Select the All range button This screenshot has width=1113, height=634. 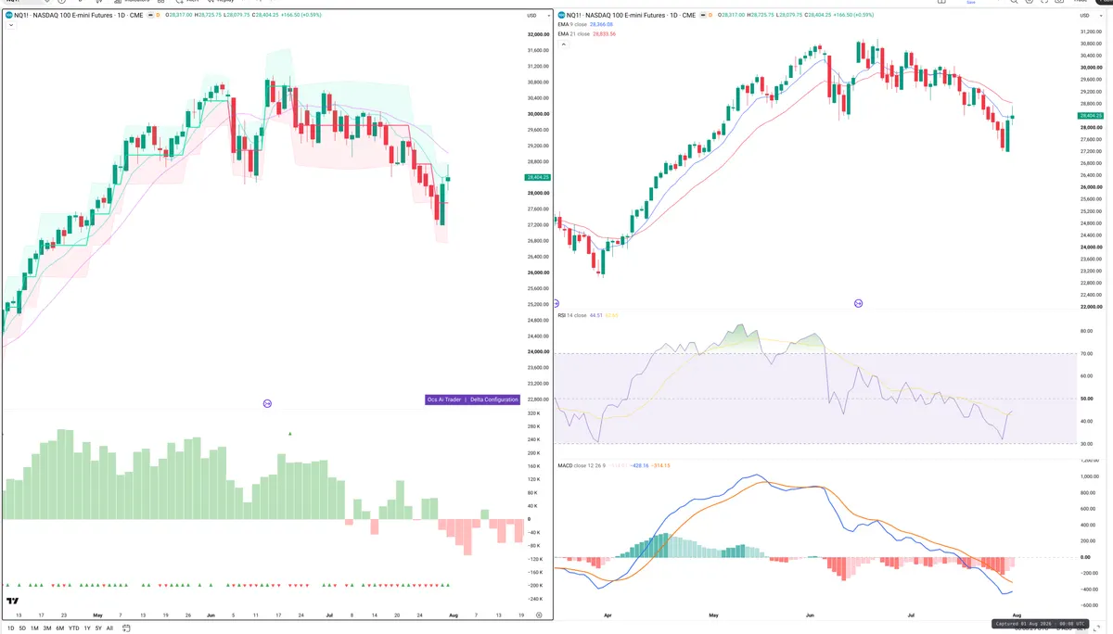pyautogui.click(x=109, y=628)
